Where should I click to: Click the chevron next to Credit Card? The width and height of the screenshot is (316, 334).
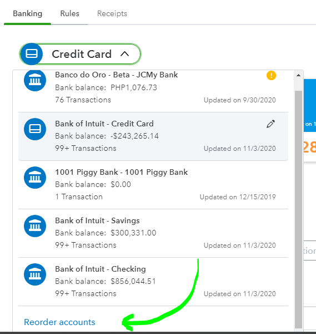[125, 54]
